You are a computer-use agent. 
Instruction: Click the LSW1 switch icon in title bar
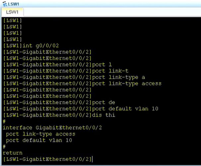[5, 4]
